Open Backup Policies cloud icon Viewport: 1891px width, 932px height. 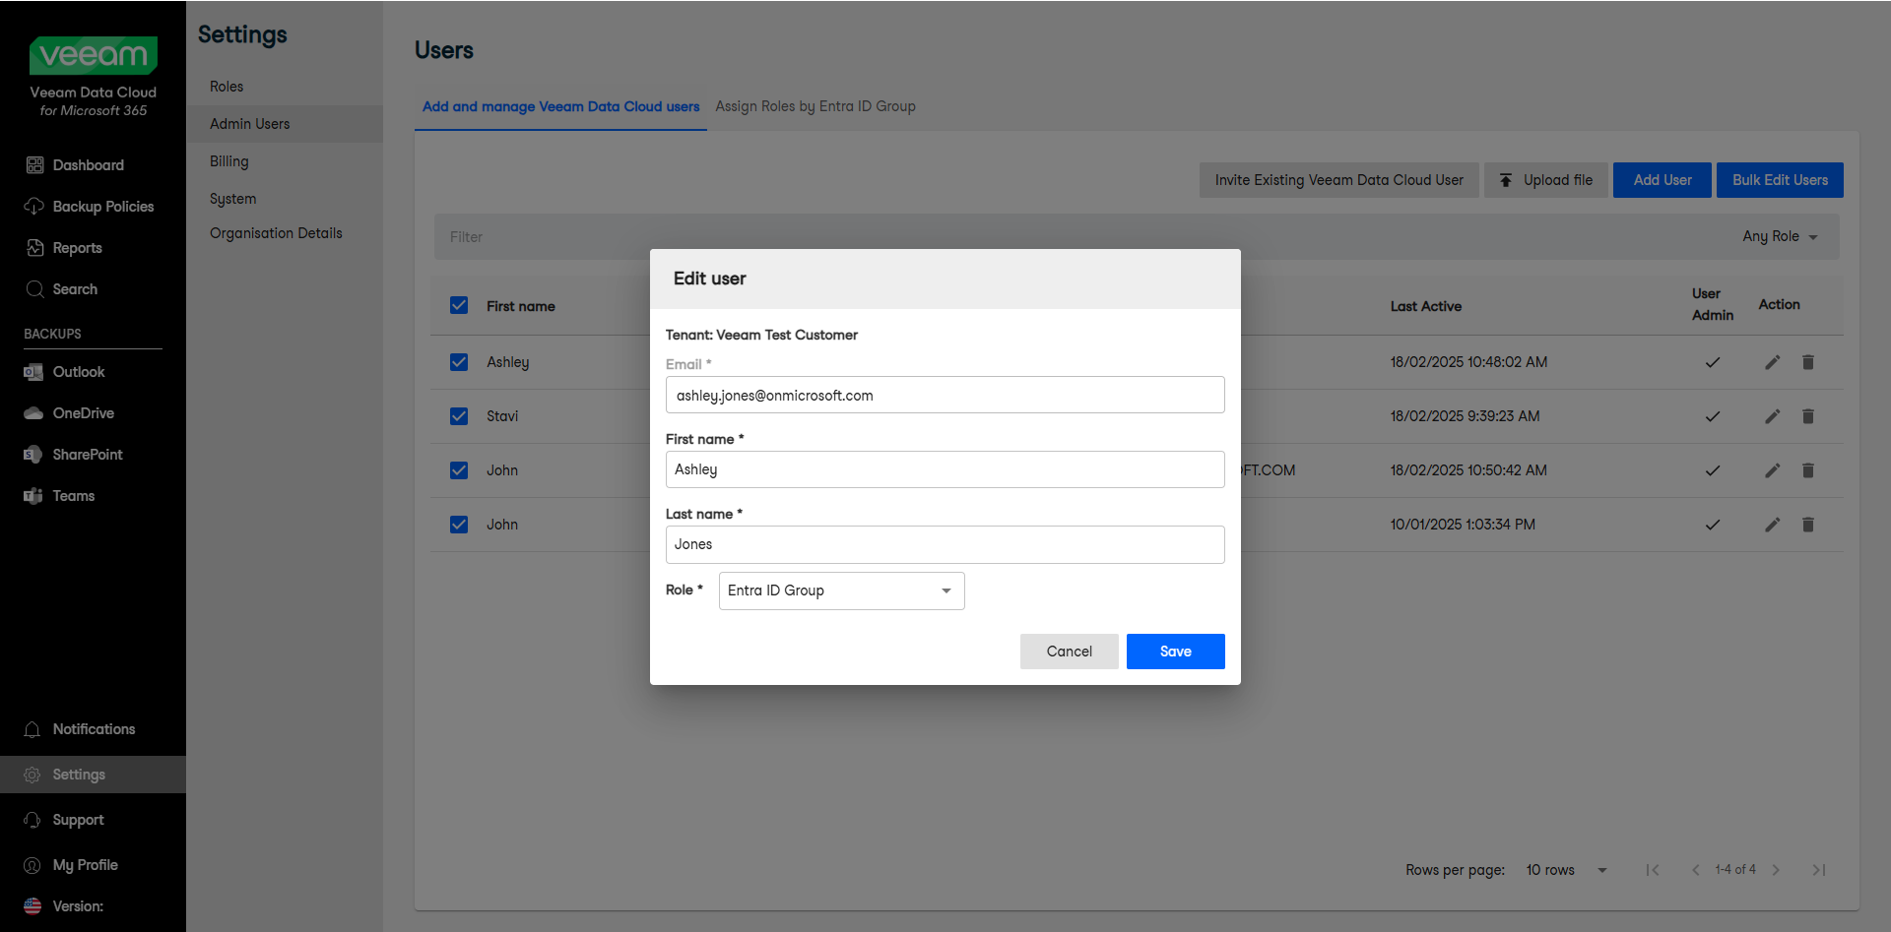[34, 207]
